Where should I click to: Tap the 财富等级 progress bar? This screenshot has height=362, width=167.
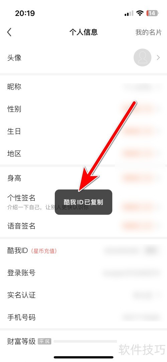pyautogui.click(x=85, y=341)
